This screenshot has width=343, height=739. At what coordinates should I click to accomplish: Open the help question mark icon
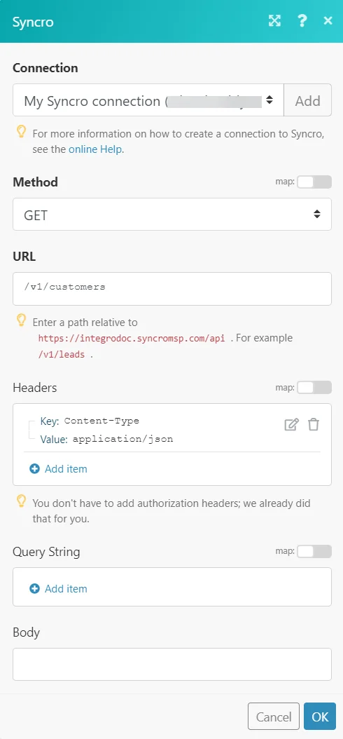(302, 20)
